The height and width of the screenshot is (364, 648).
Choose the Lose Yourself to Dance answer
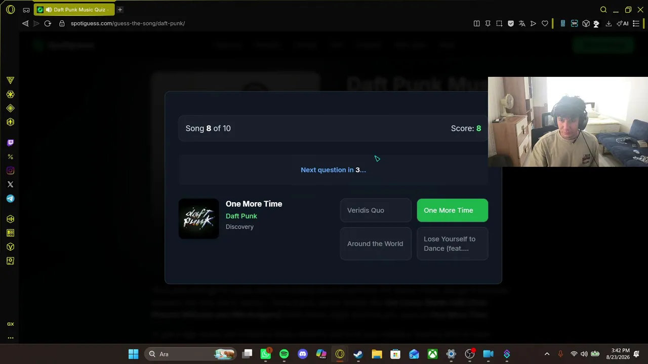tap(452, 244)
